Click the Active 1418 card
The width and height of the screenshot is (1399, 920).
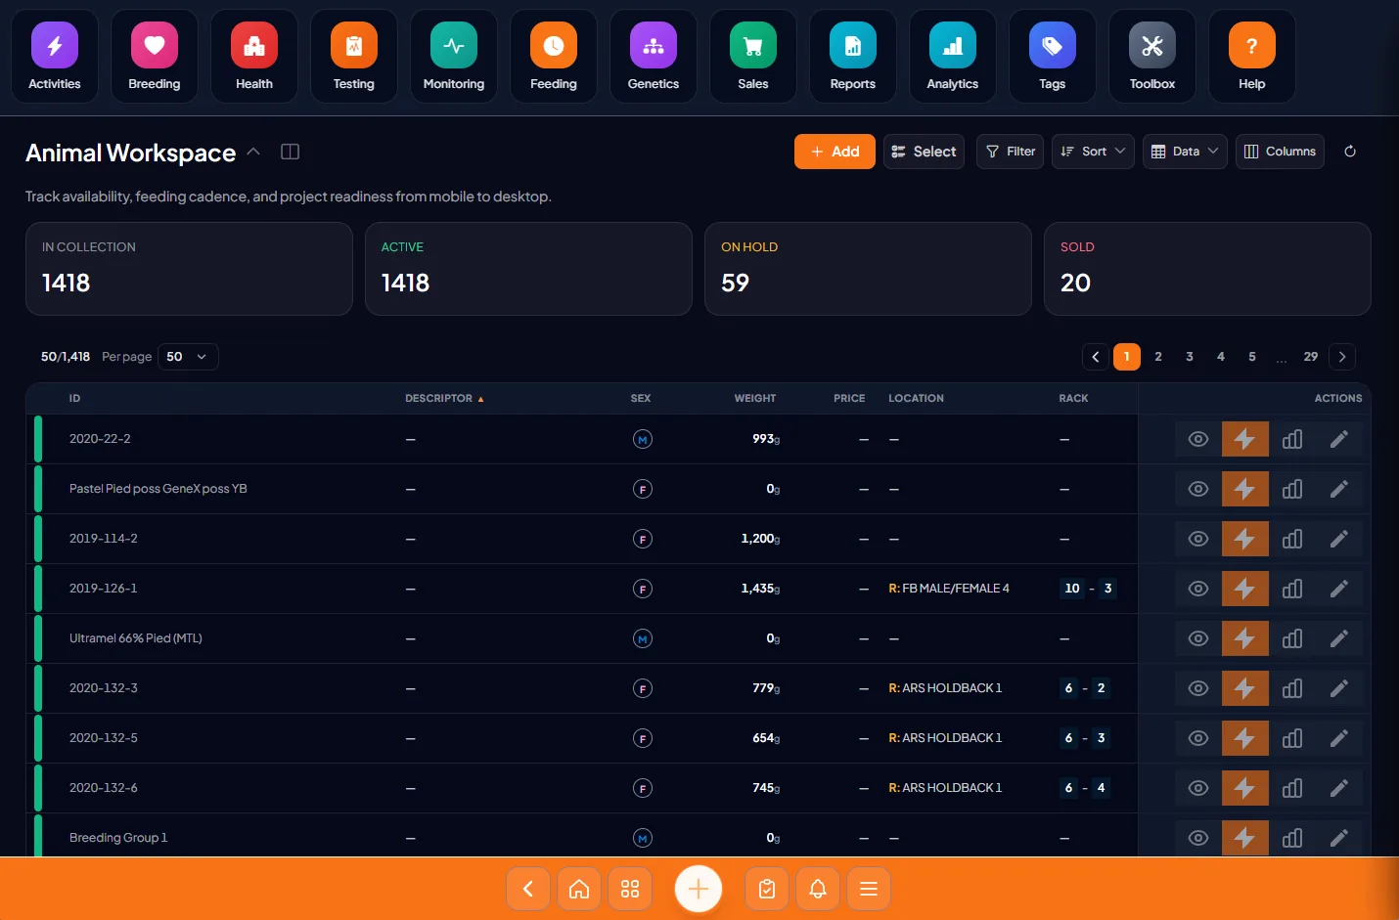click(x=528, y=269)
